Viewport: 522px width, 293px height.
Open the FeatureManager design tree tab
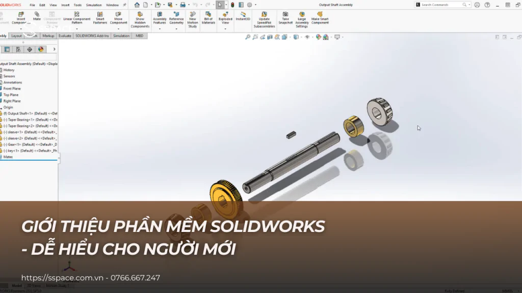coord(7,49)
